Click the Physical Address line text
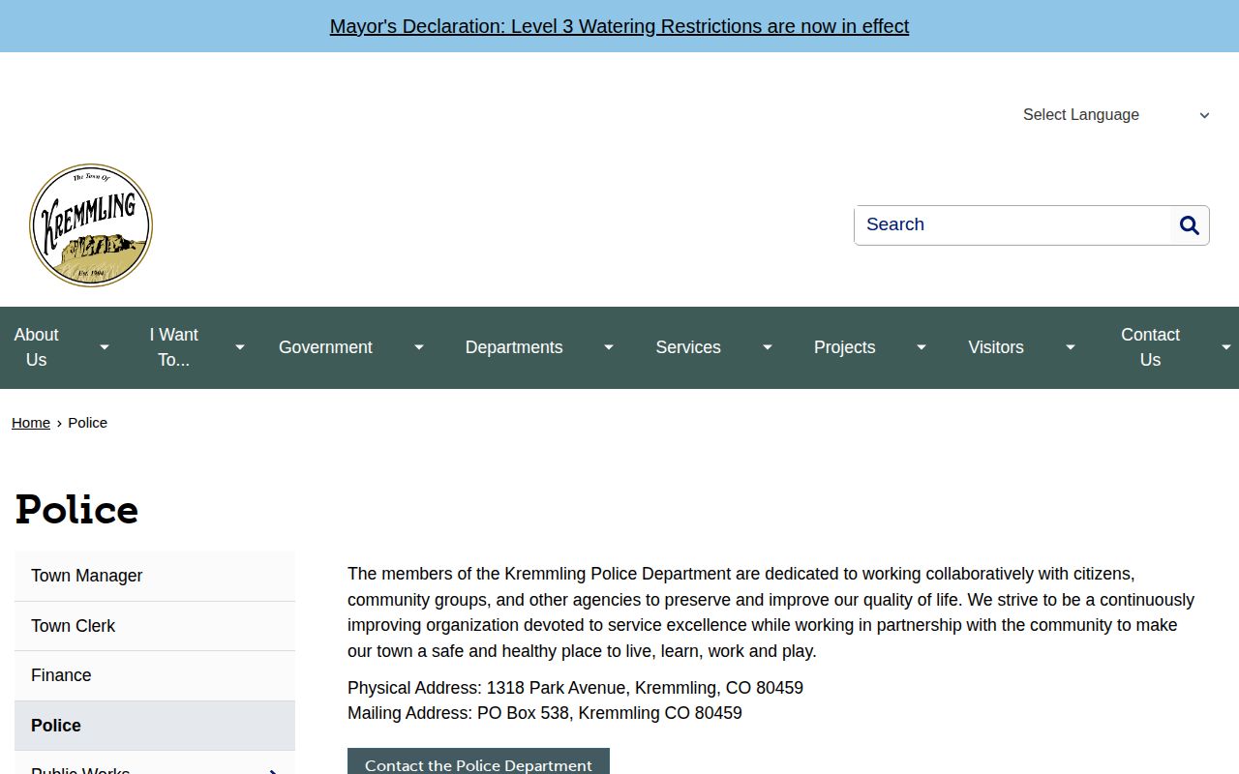The image size is (1239, 774). click(575, 688)
